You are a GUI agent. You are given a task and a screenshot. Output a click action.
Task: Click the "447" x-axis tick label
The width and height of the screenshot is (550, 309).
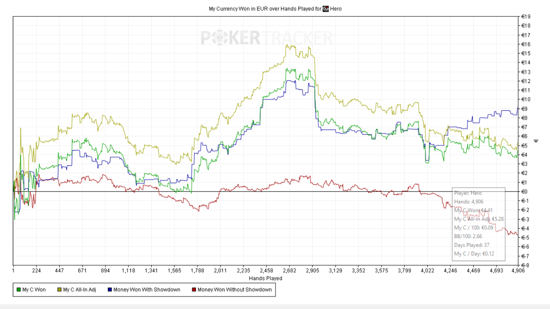[x=59, y=271]
